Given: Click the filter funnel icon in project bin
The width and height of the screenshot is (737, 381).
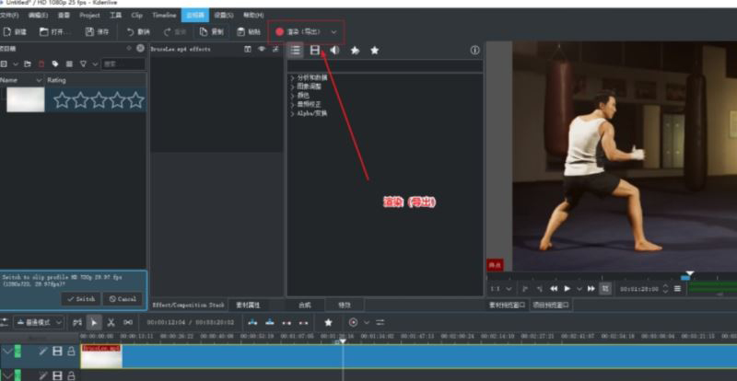Looking at the screenshot, I should [83, 63].
